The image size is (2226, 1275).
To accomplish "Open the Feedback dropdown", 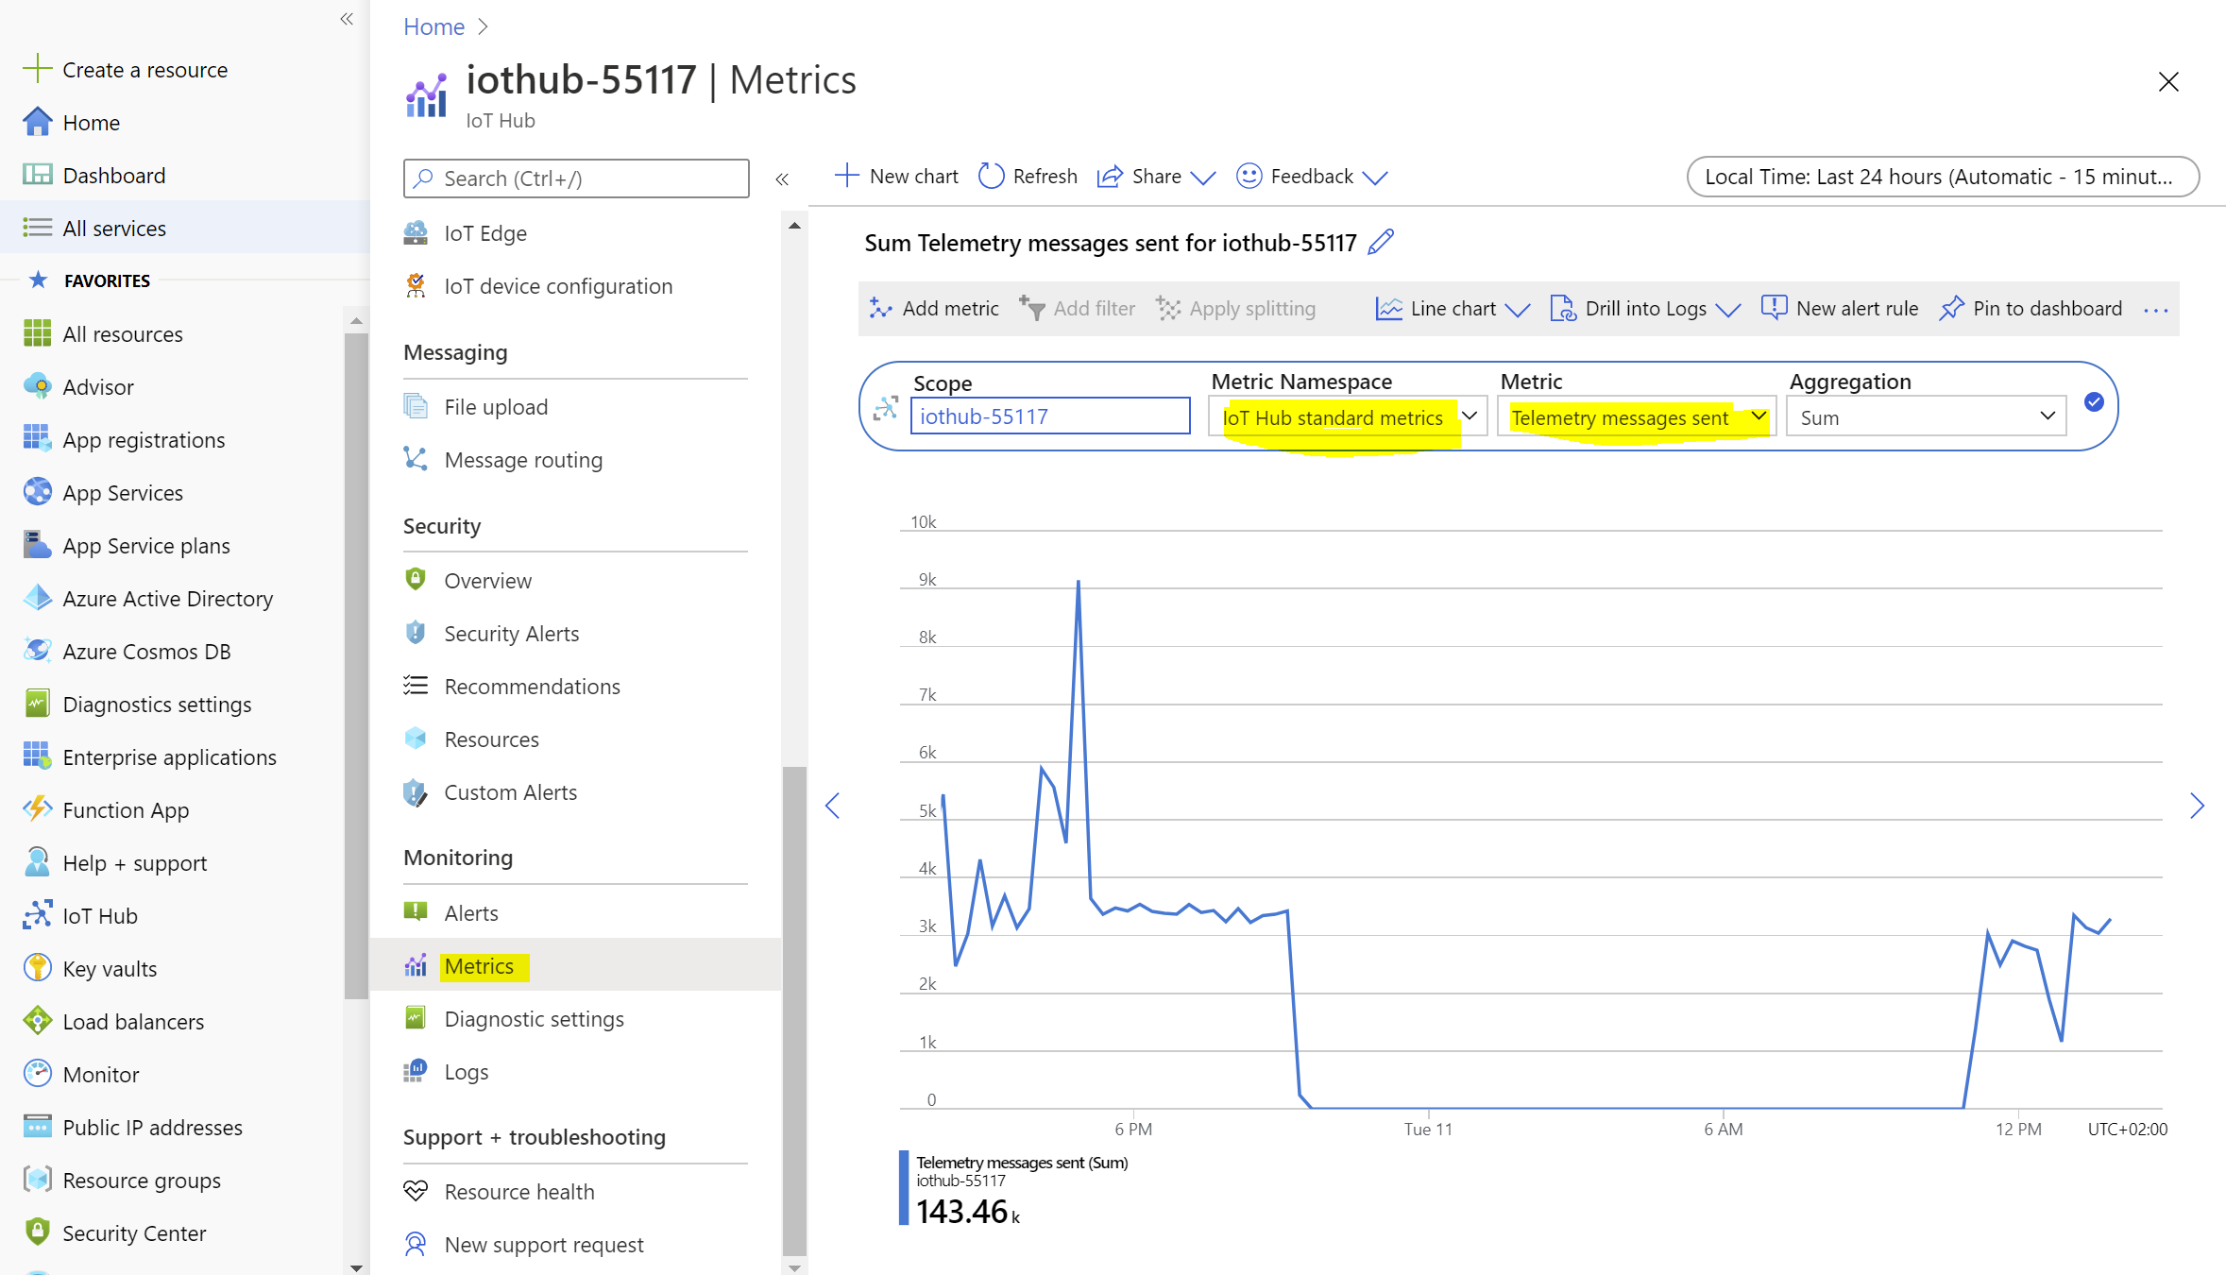I will 1312,177.
